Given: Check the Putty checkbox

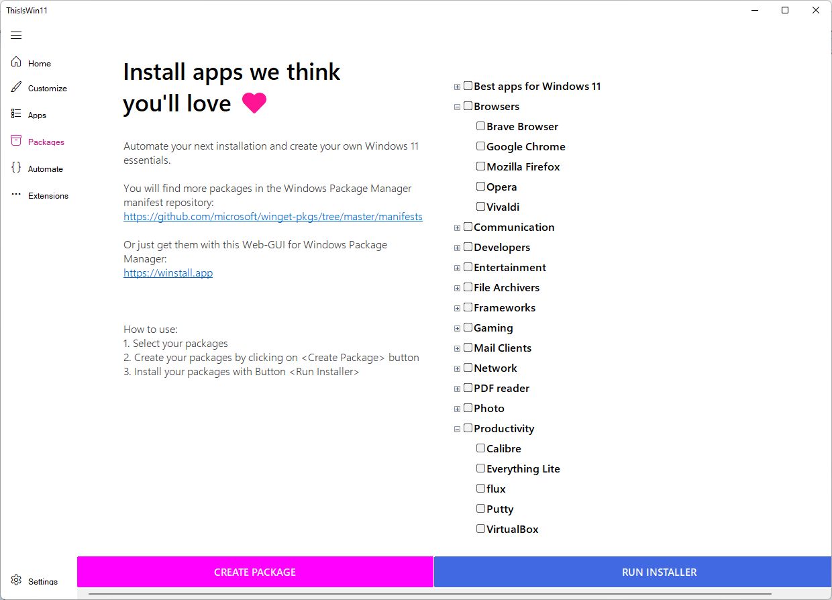Looking at the screenshot, I should tap(480, 509).
